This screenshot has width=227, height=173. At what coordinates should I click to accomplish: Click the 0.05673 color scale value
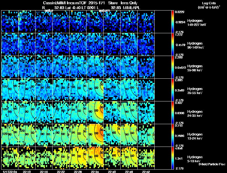click(x=180, y=68)
